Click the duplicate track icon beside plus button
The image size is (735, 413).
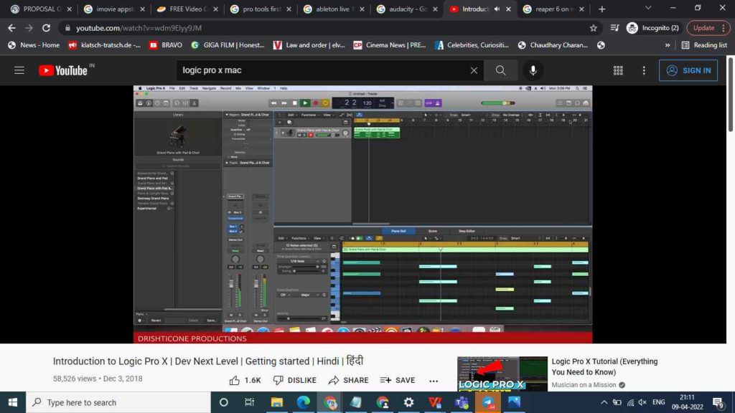pos(289,122)
